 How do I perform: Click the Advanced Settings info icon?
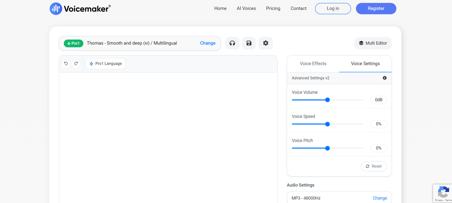[384, 78]
